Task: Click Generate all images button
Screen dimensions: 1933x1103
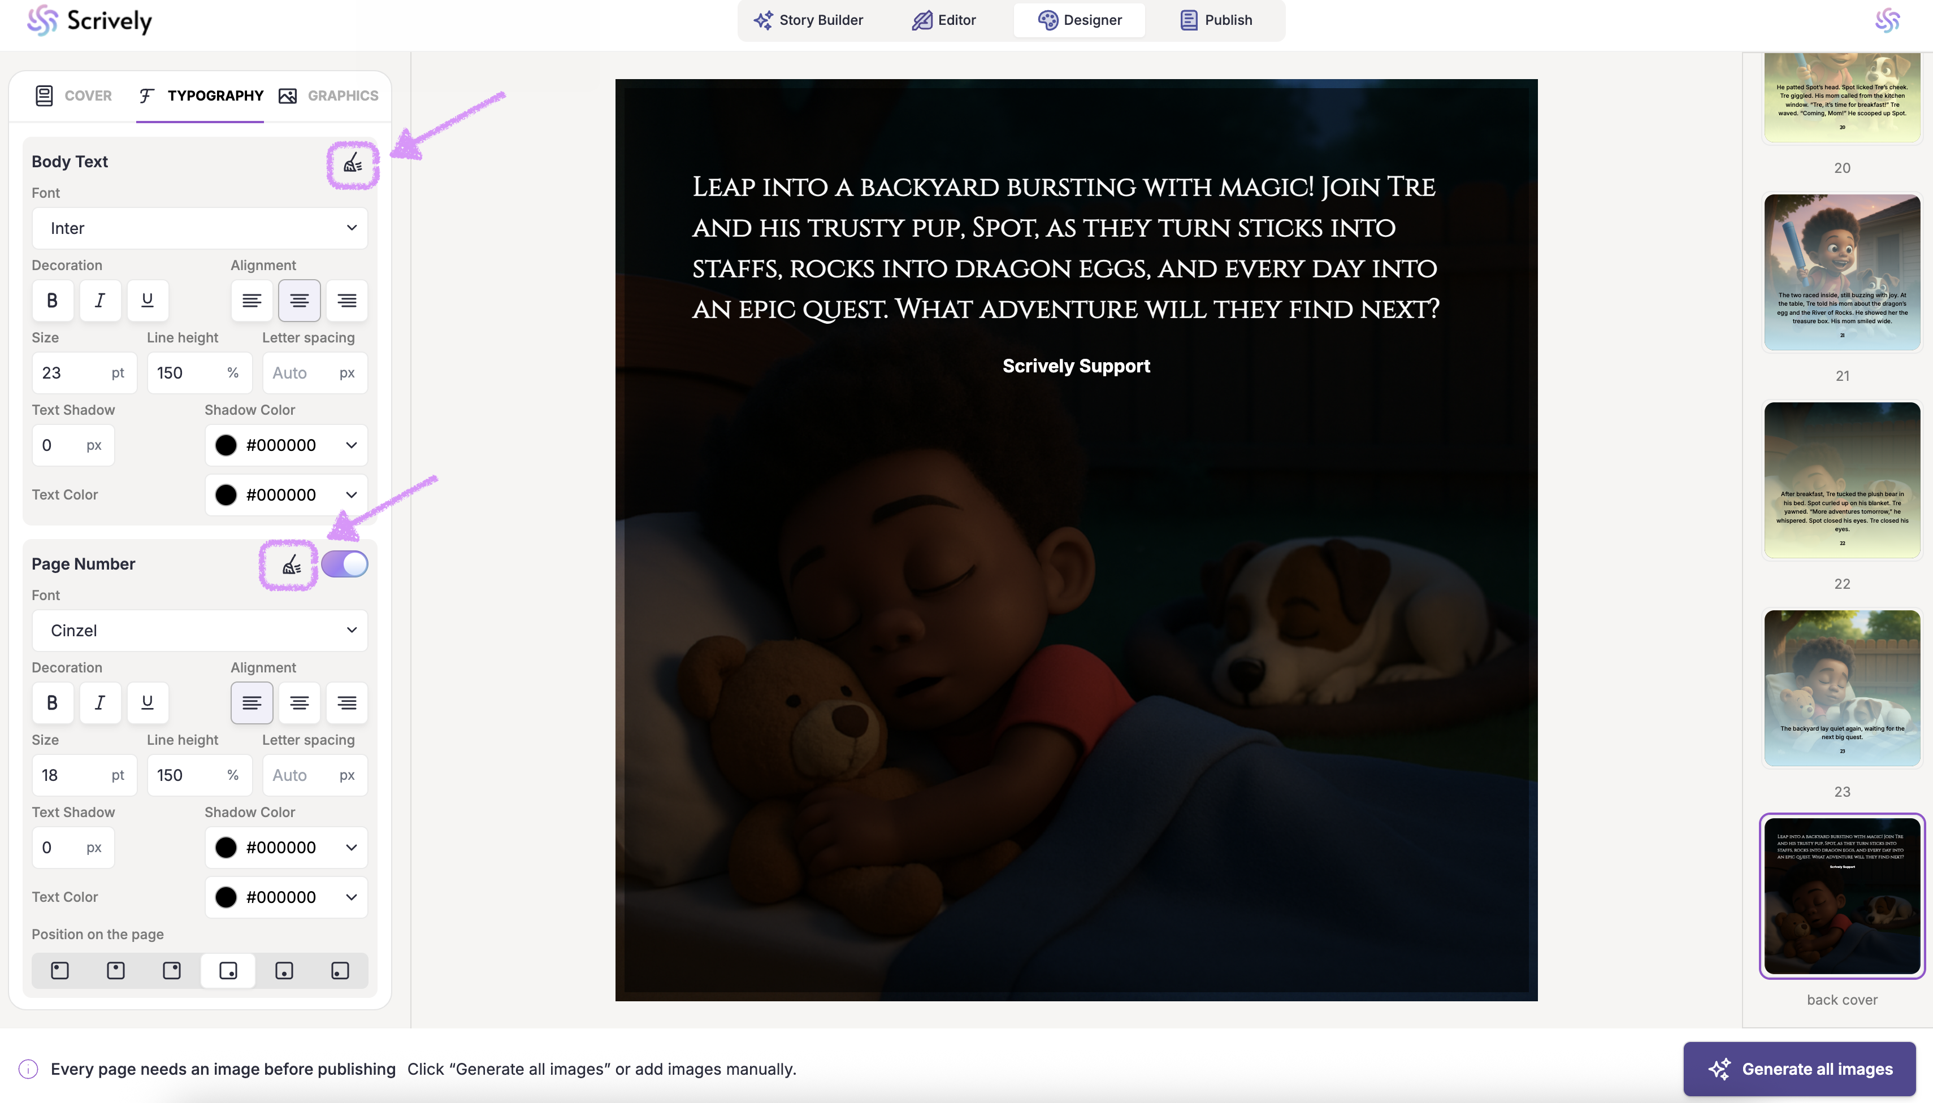Action: tap(1800, 1069)
